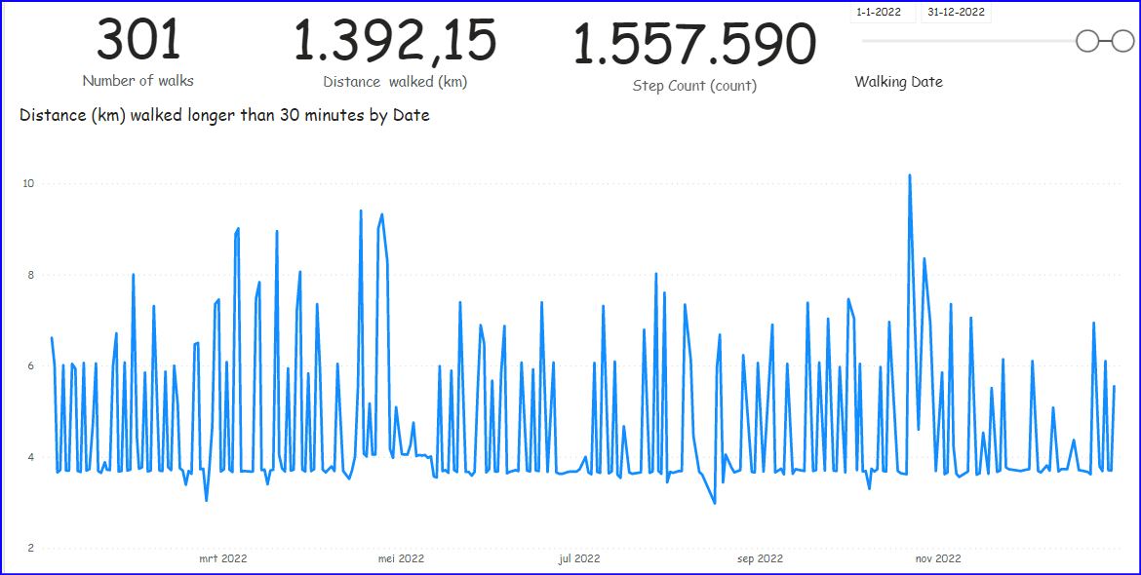Click the y-axis value 6
The width and height of the screenshot is (1141, 575).
(x=32, y=366)
